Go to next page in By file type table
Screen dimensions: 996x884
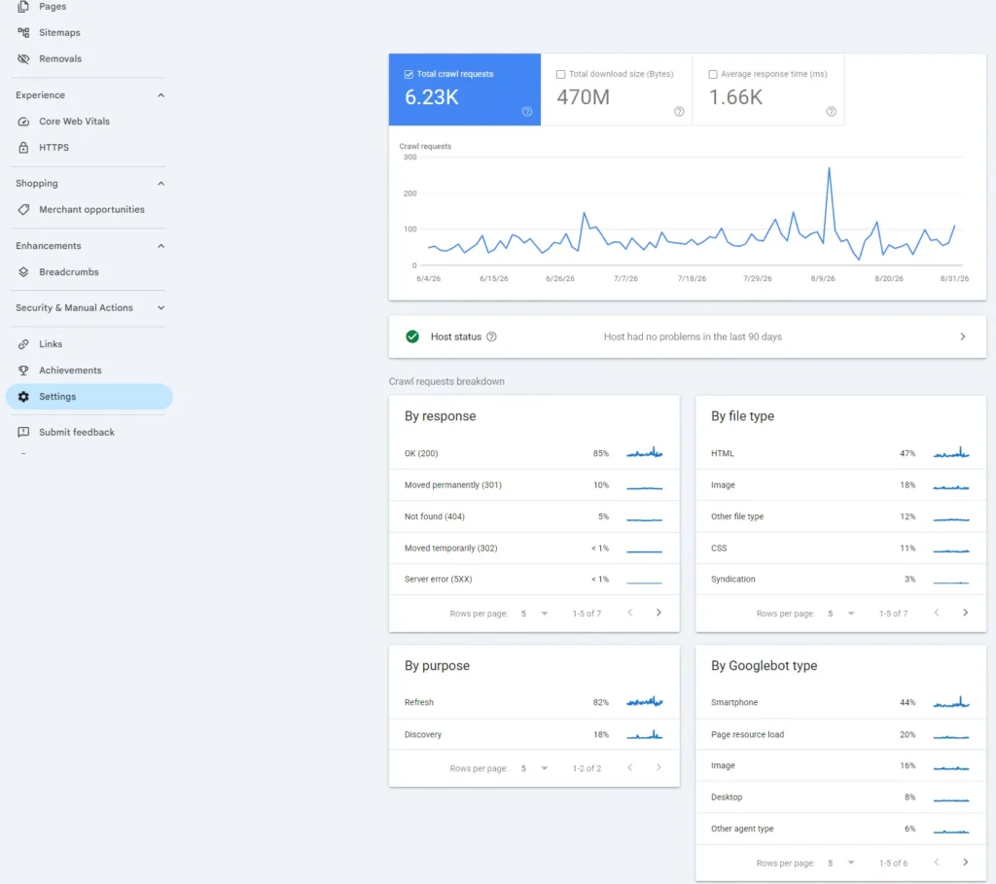tap(966, 613)
